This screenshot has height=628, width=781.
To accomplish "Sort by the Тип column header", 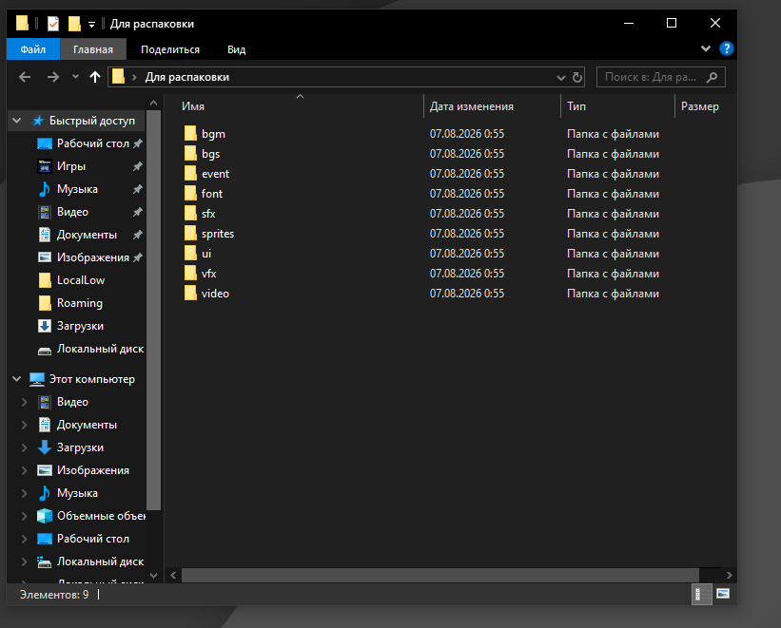I will (617, 106).
